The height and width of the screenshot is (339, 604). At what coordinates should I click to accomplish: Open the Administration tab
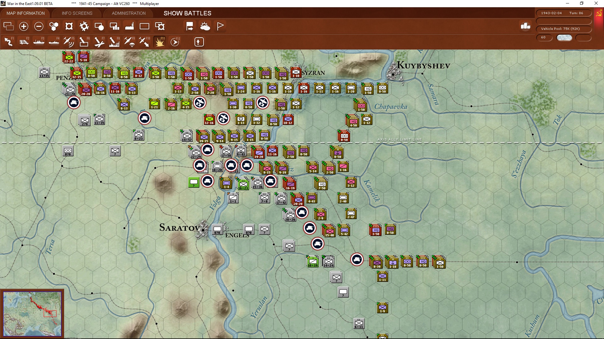(129, 13)
